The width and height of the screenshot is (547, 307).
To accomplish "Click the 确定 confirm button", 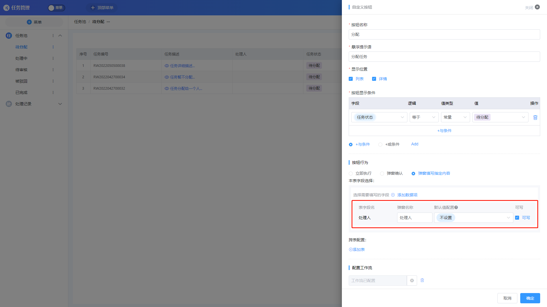I will point(530,298).
